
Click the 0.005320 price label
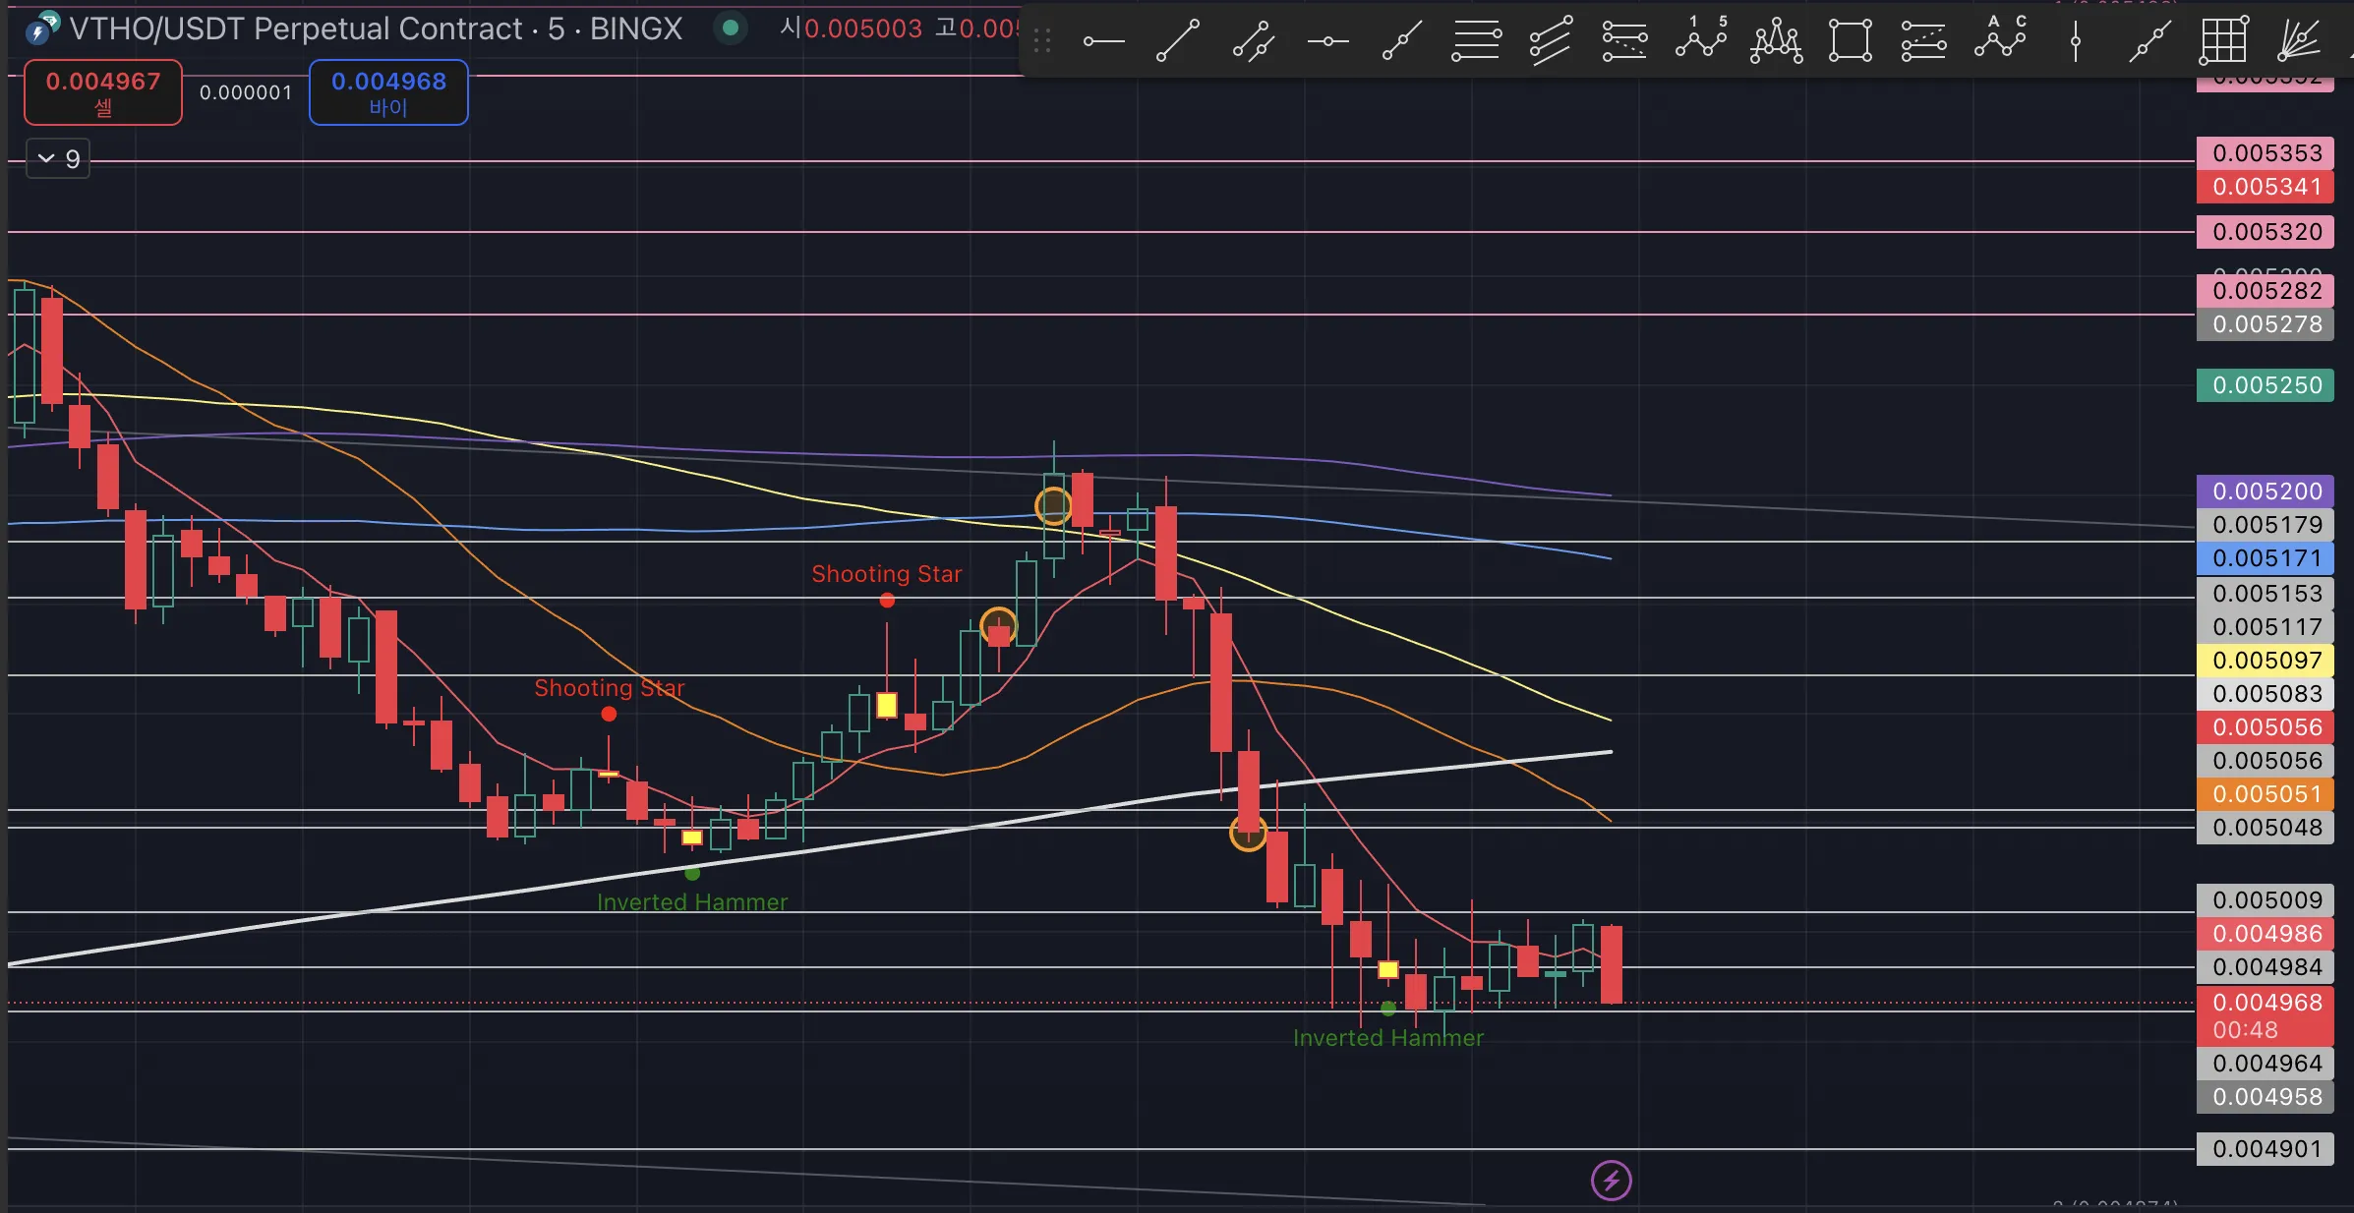tap(2266, 232)
